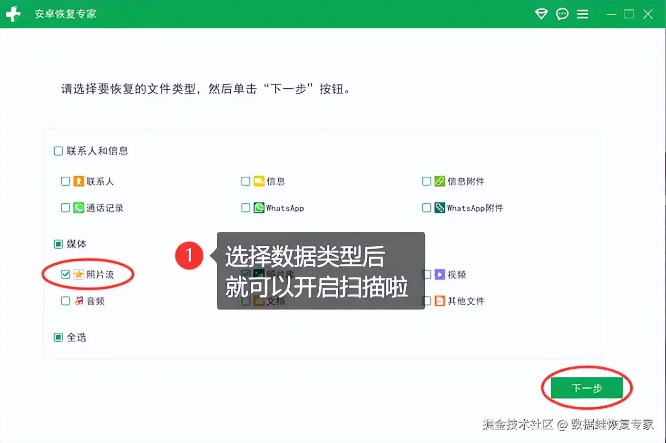
Task: Toggle the 全选 select-all checkbox
Action: pos(58,337)
